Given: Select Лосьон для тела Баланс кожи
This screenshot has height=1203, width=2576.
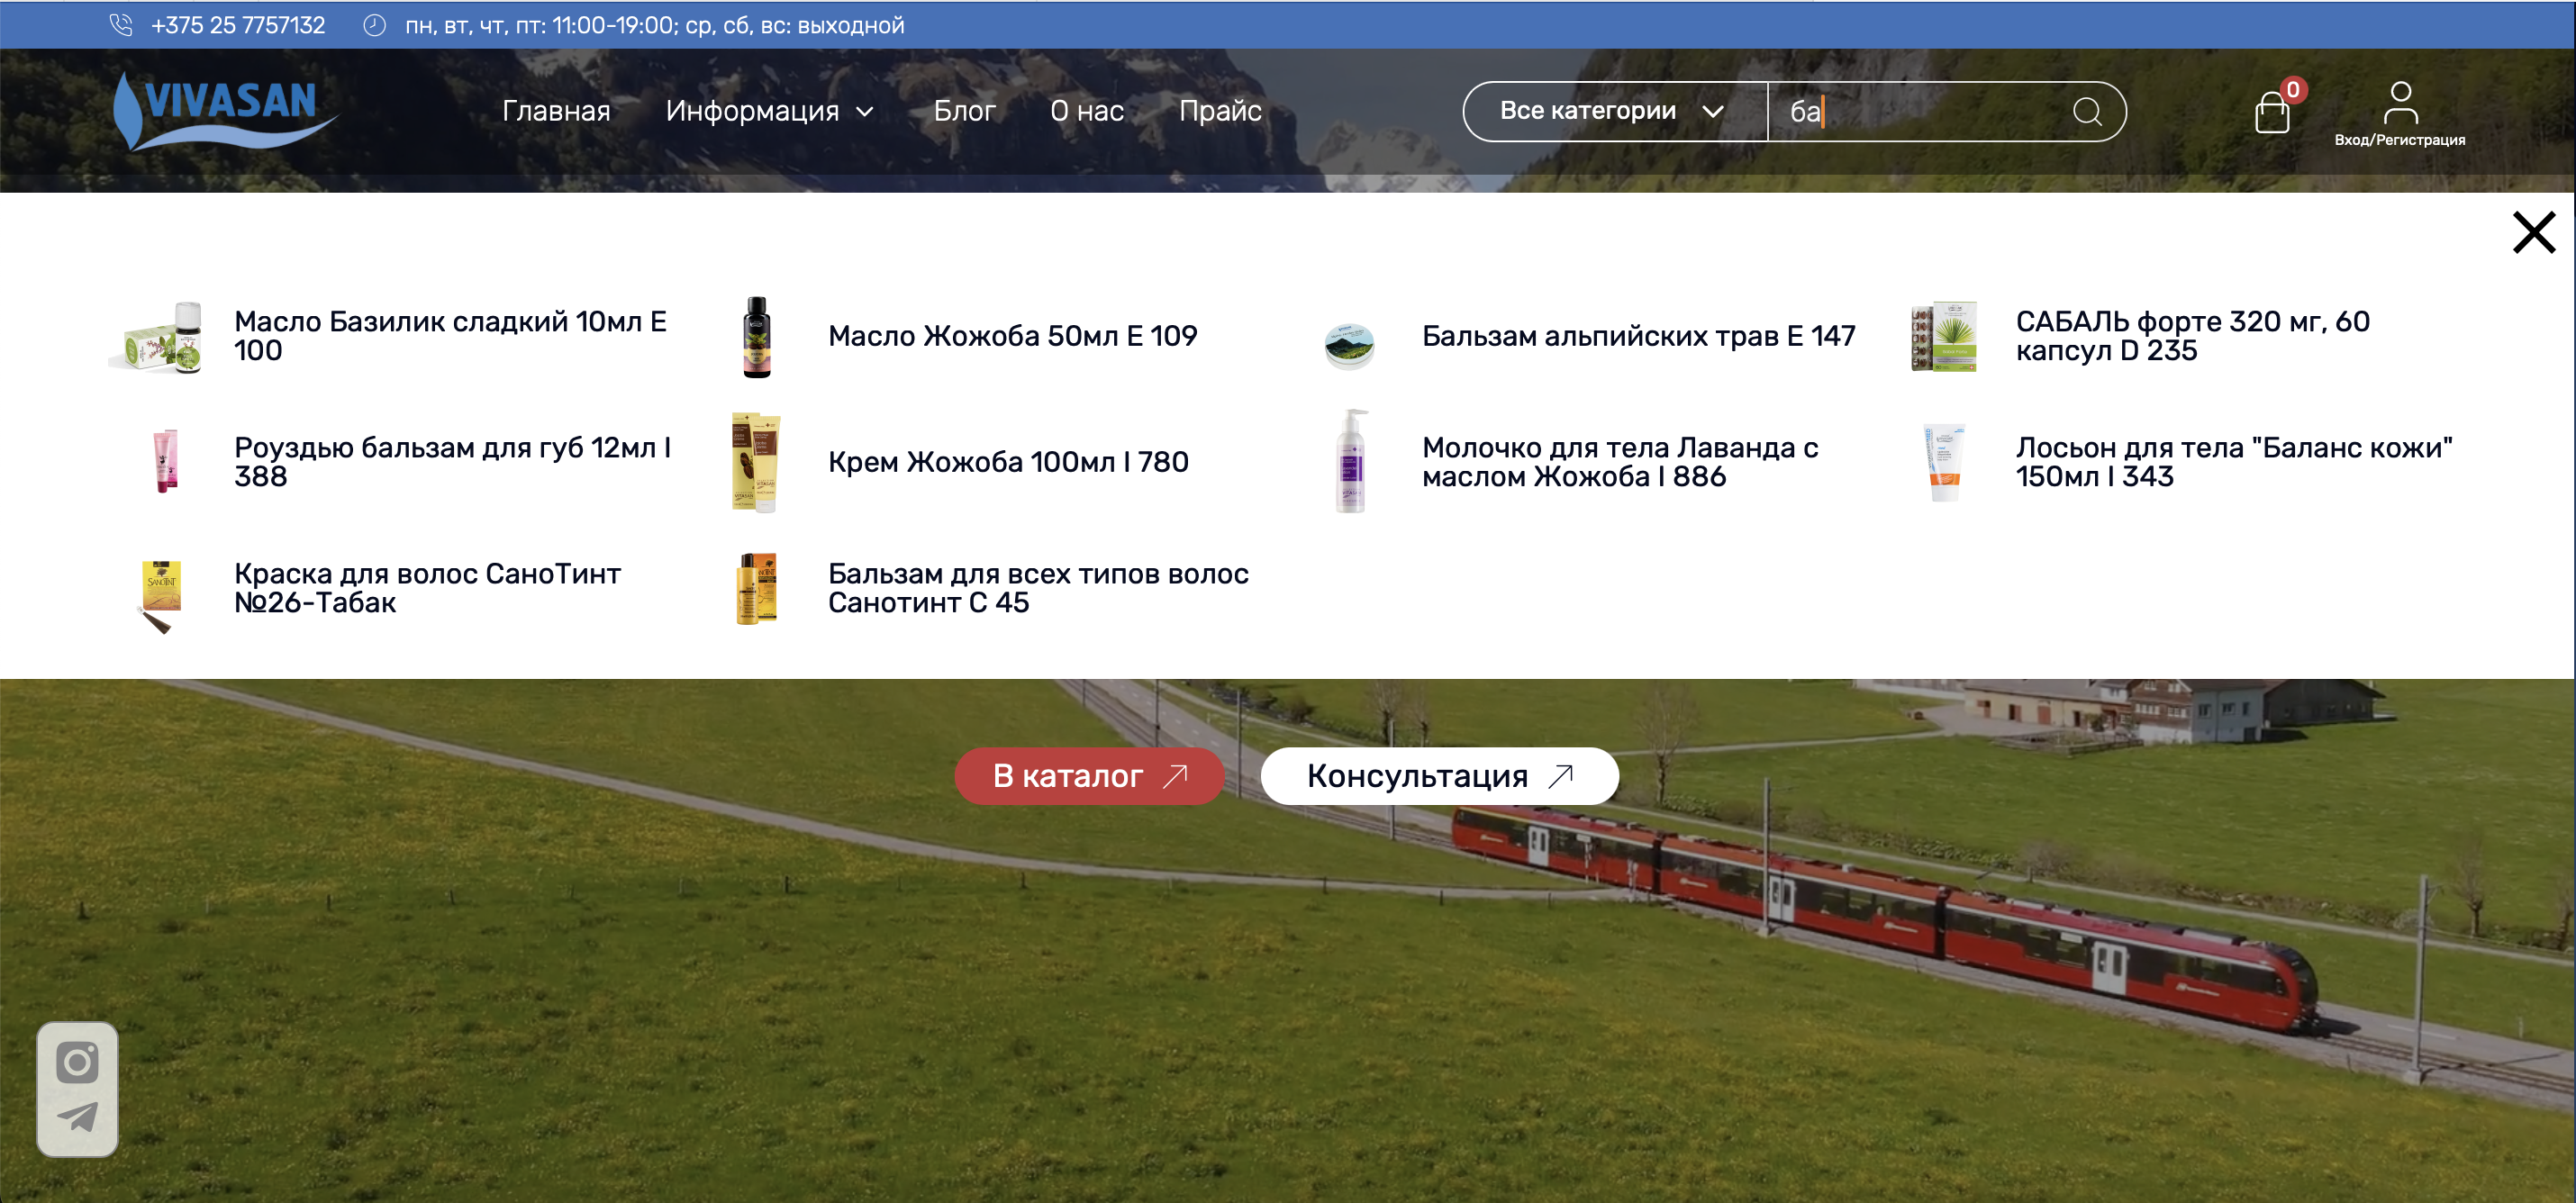Looking at the screenshot, I should [x=2234, y=462].
